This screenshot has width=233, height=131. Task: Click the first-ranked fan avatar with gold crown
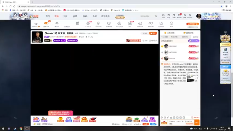coord(166,46)
